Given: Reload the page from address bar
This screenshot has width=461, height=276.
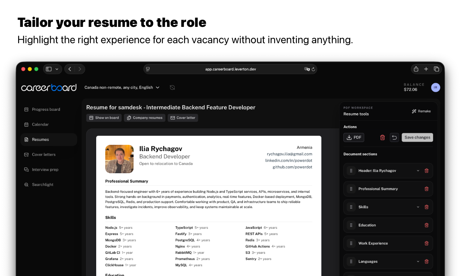Looking at the screenshot, I should point(313,69).
